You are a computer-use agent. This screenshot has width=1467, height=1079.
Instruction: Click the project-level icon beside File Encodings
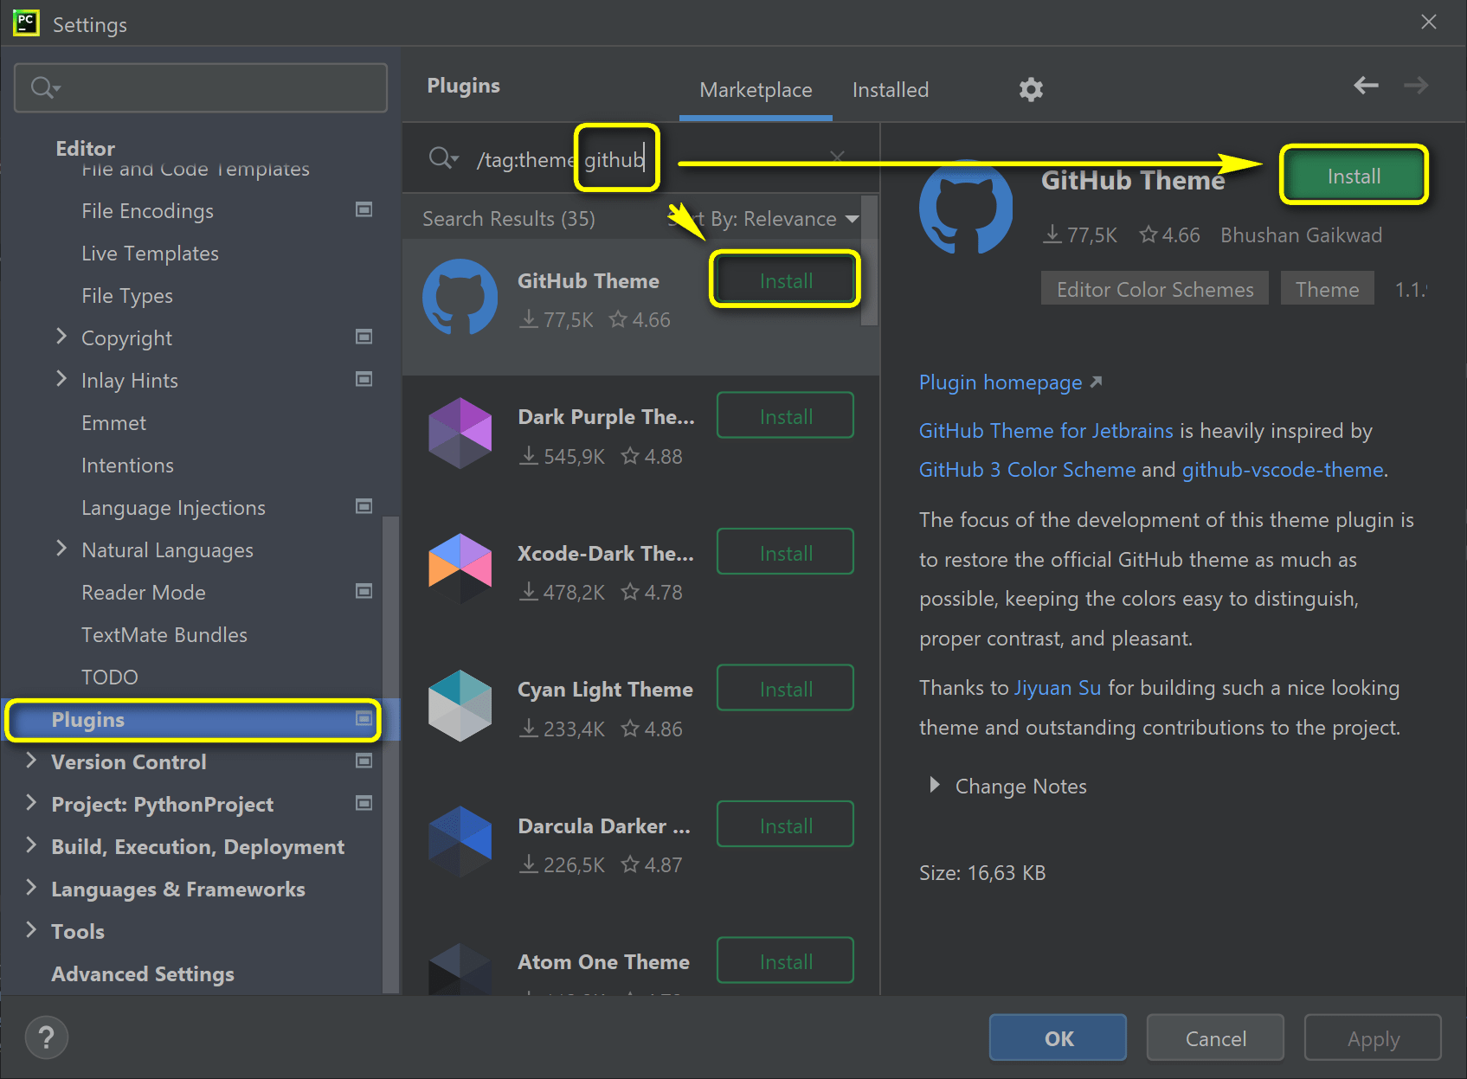tap(364, 209)
